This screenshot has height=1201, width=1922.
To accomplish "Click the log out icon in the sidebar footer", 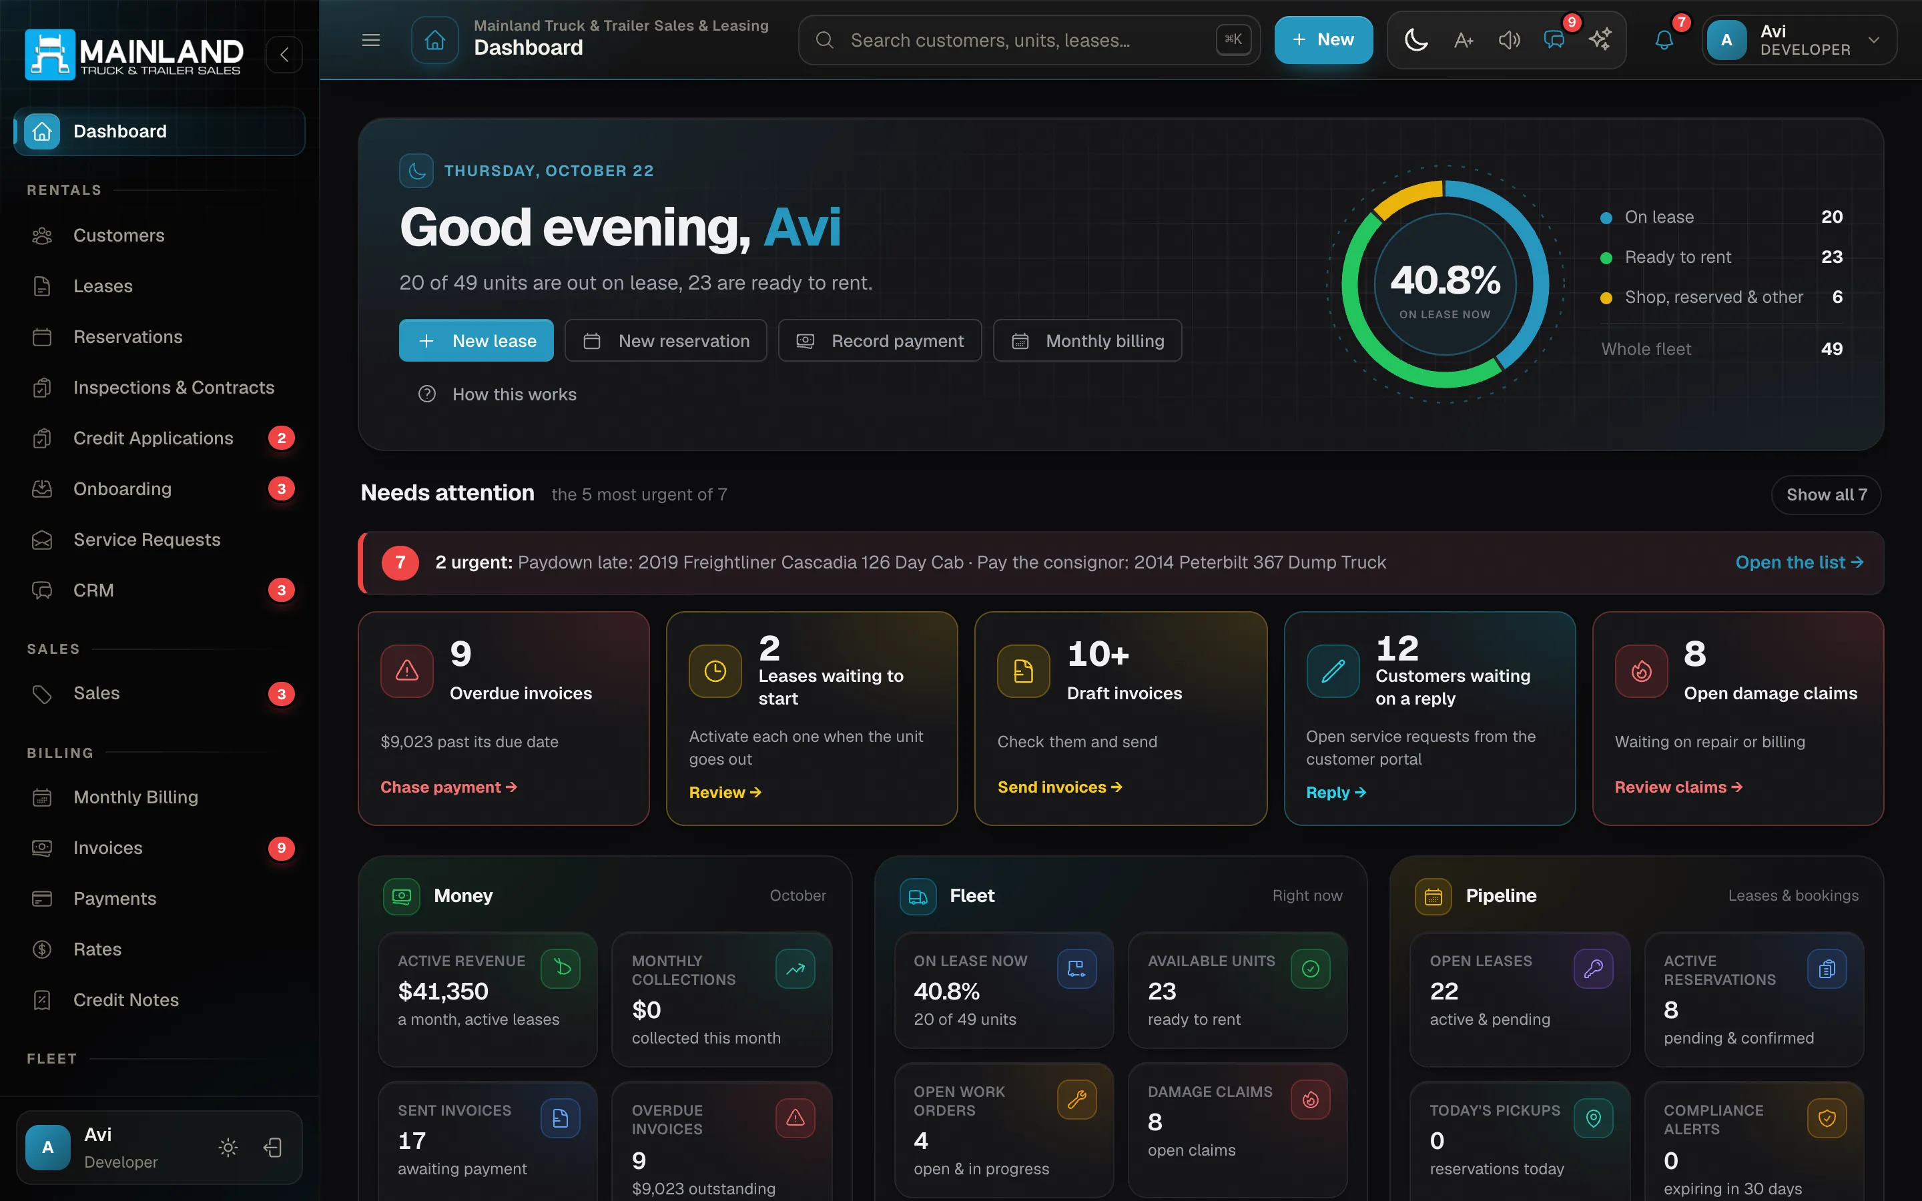I will [272, 1148].
